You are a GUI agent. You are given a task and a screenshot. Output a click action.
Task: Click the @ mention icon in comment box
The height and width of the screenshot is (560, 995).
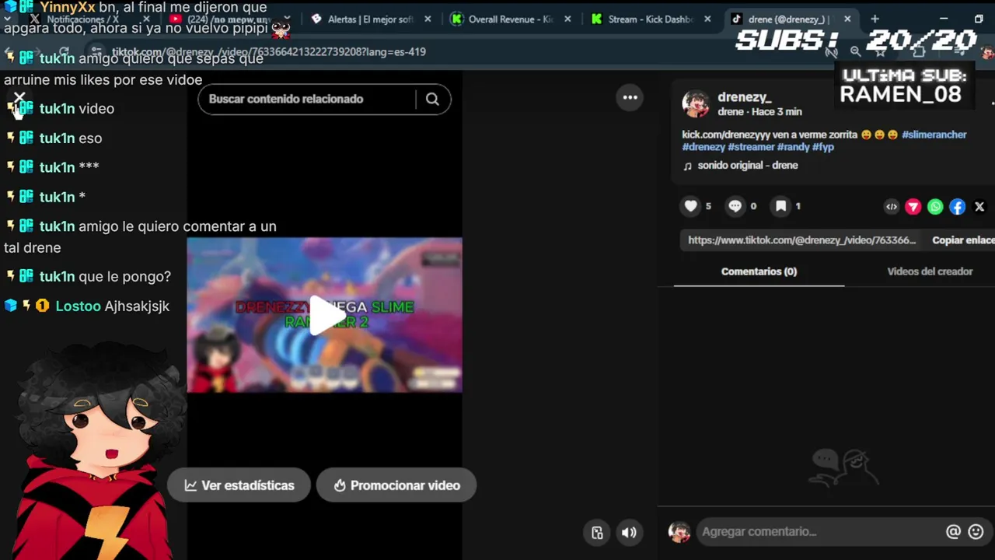click(953, 532)
